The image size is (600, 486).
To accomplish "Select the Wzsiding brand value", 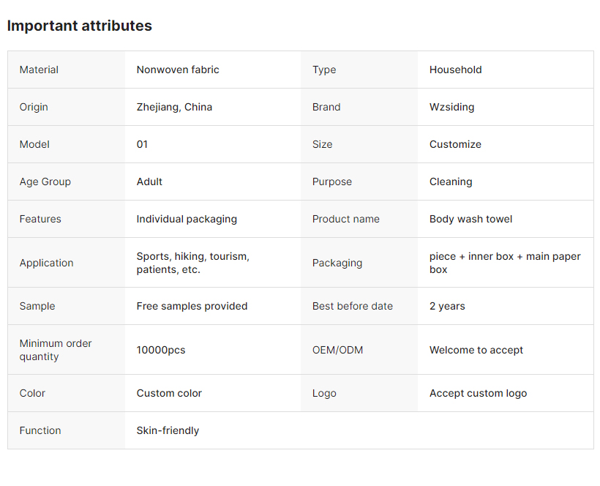I will click(x=451, y=107).
